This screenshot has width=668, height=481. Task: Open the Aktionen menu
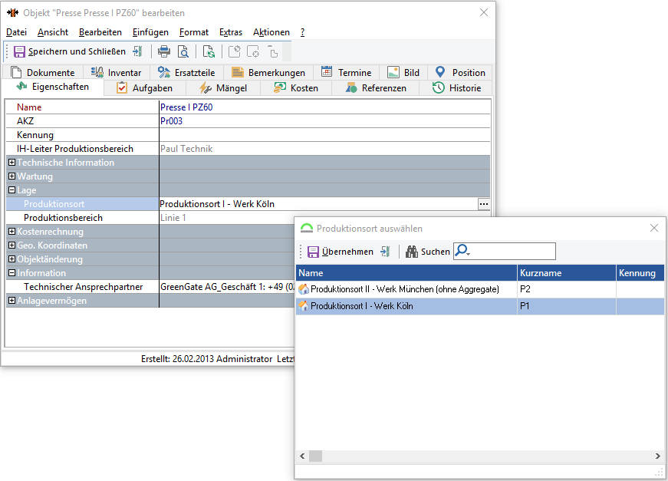(271, 32)
